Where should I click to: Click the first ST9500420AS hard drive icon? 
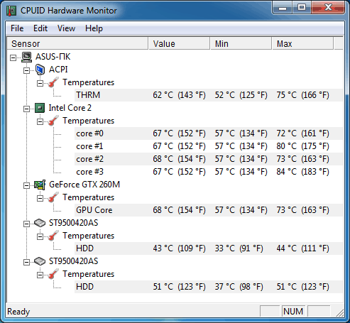click(x=40, y=223)
